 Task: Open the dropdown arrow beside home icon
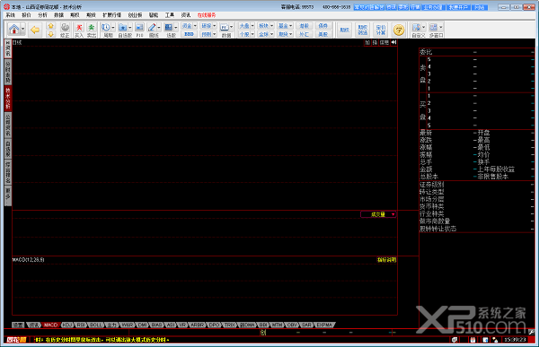coord(22,30)
